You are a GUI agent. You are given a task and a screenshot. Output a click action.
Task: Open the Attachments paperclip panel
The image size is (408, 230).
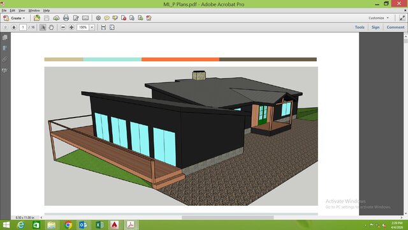point(4,59)
